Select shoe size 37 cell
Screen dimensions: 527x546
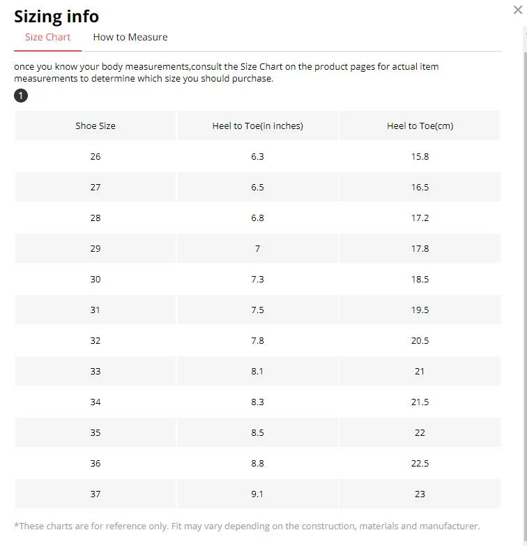pyautogui.click(x=96, y=494)
